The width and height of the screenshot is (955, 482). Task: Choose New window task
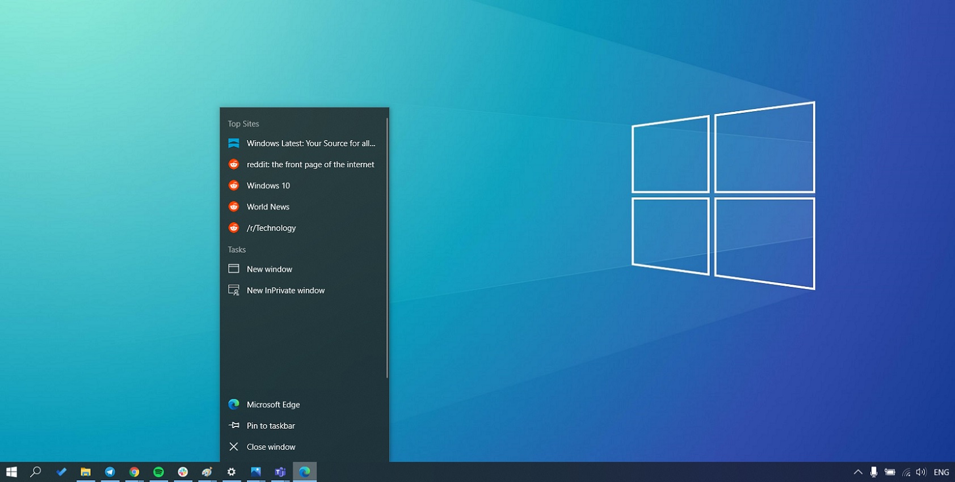tap(305, 269)
